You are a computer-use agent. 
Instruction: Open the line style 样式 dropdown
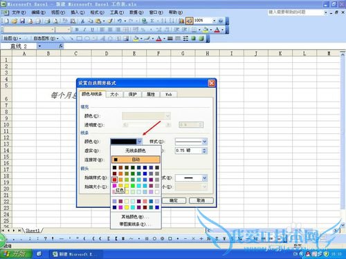[204, 142]
